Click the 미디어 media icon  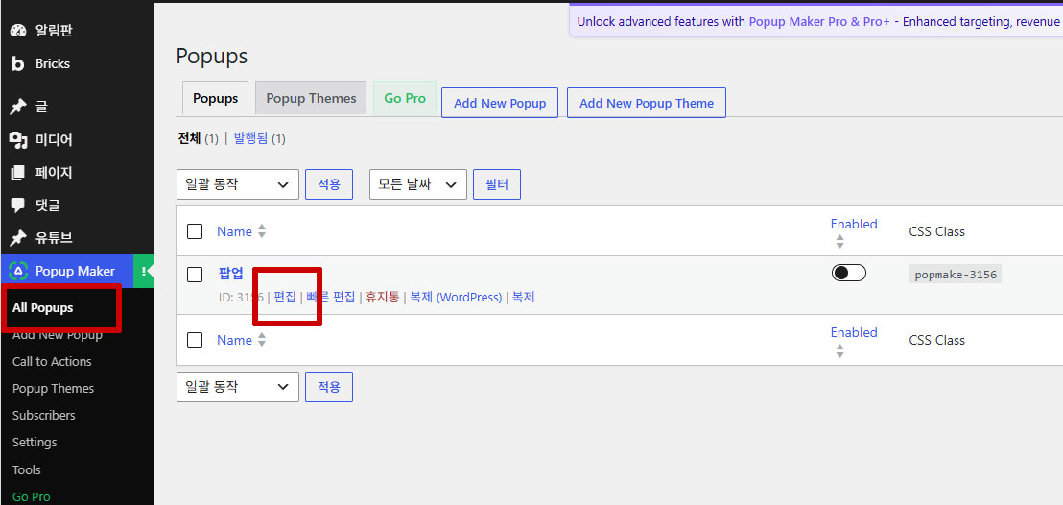pos(18,140)
